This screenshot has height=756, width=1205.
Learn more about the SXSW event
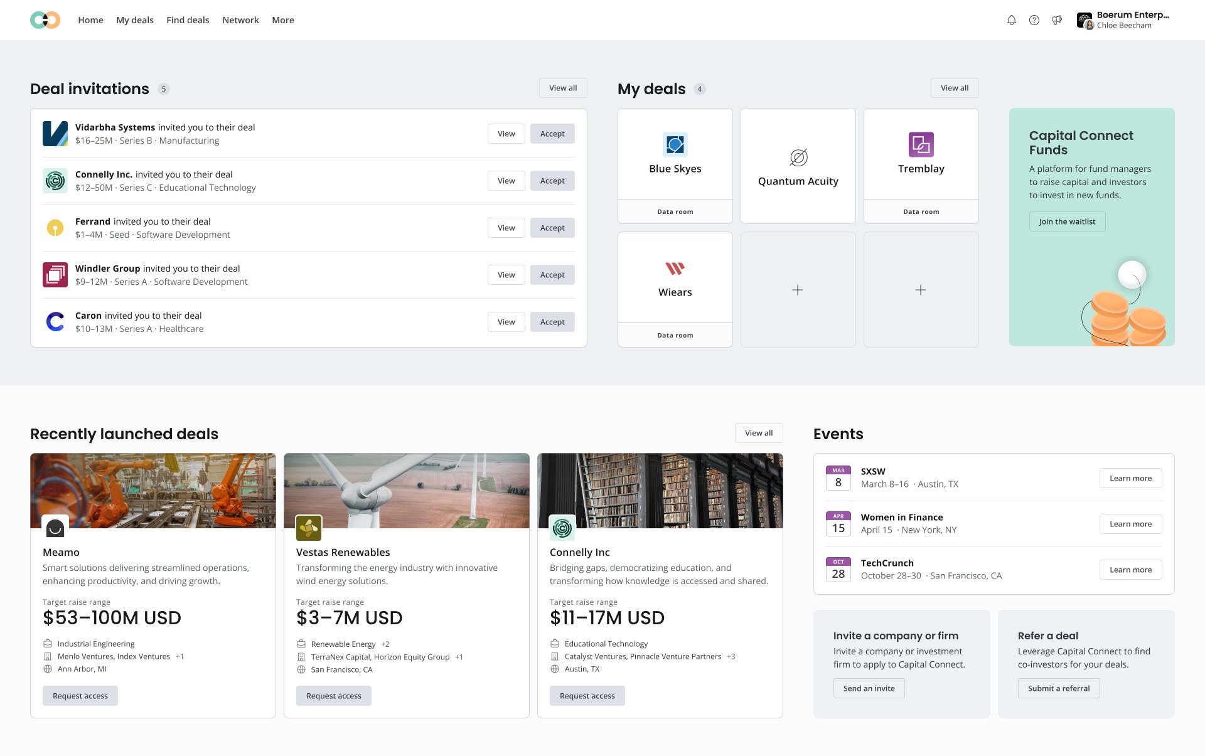click(x=1130, y=477)
